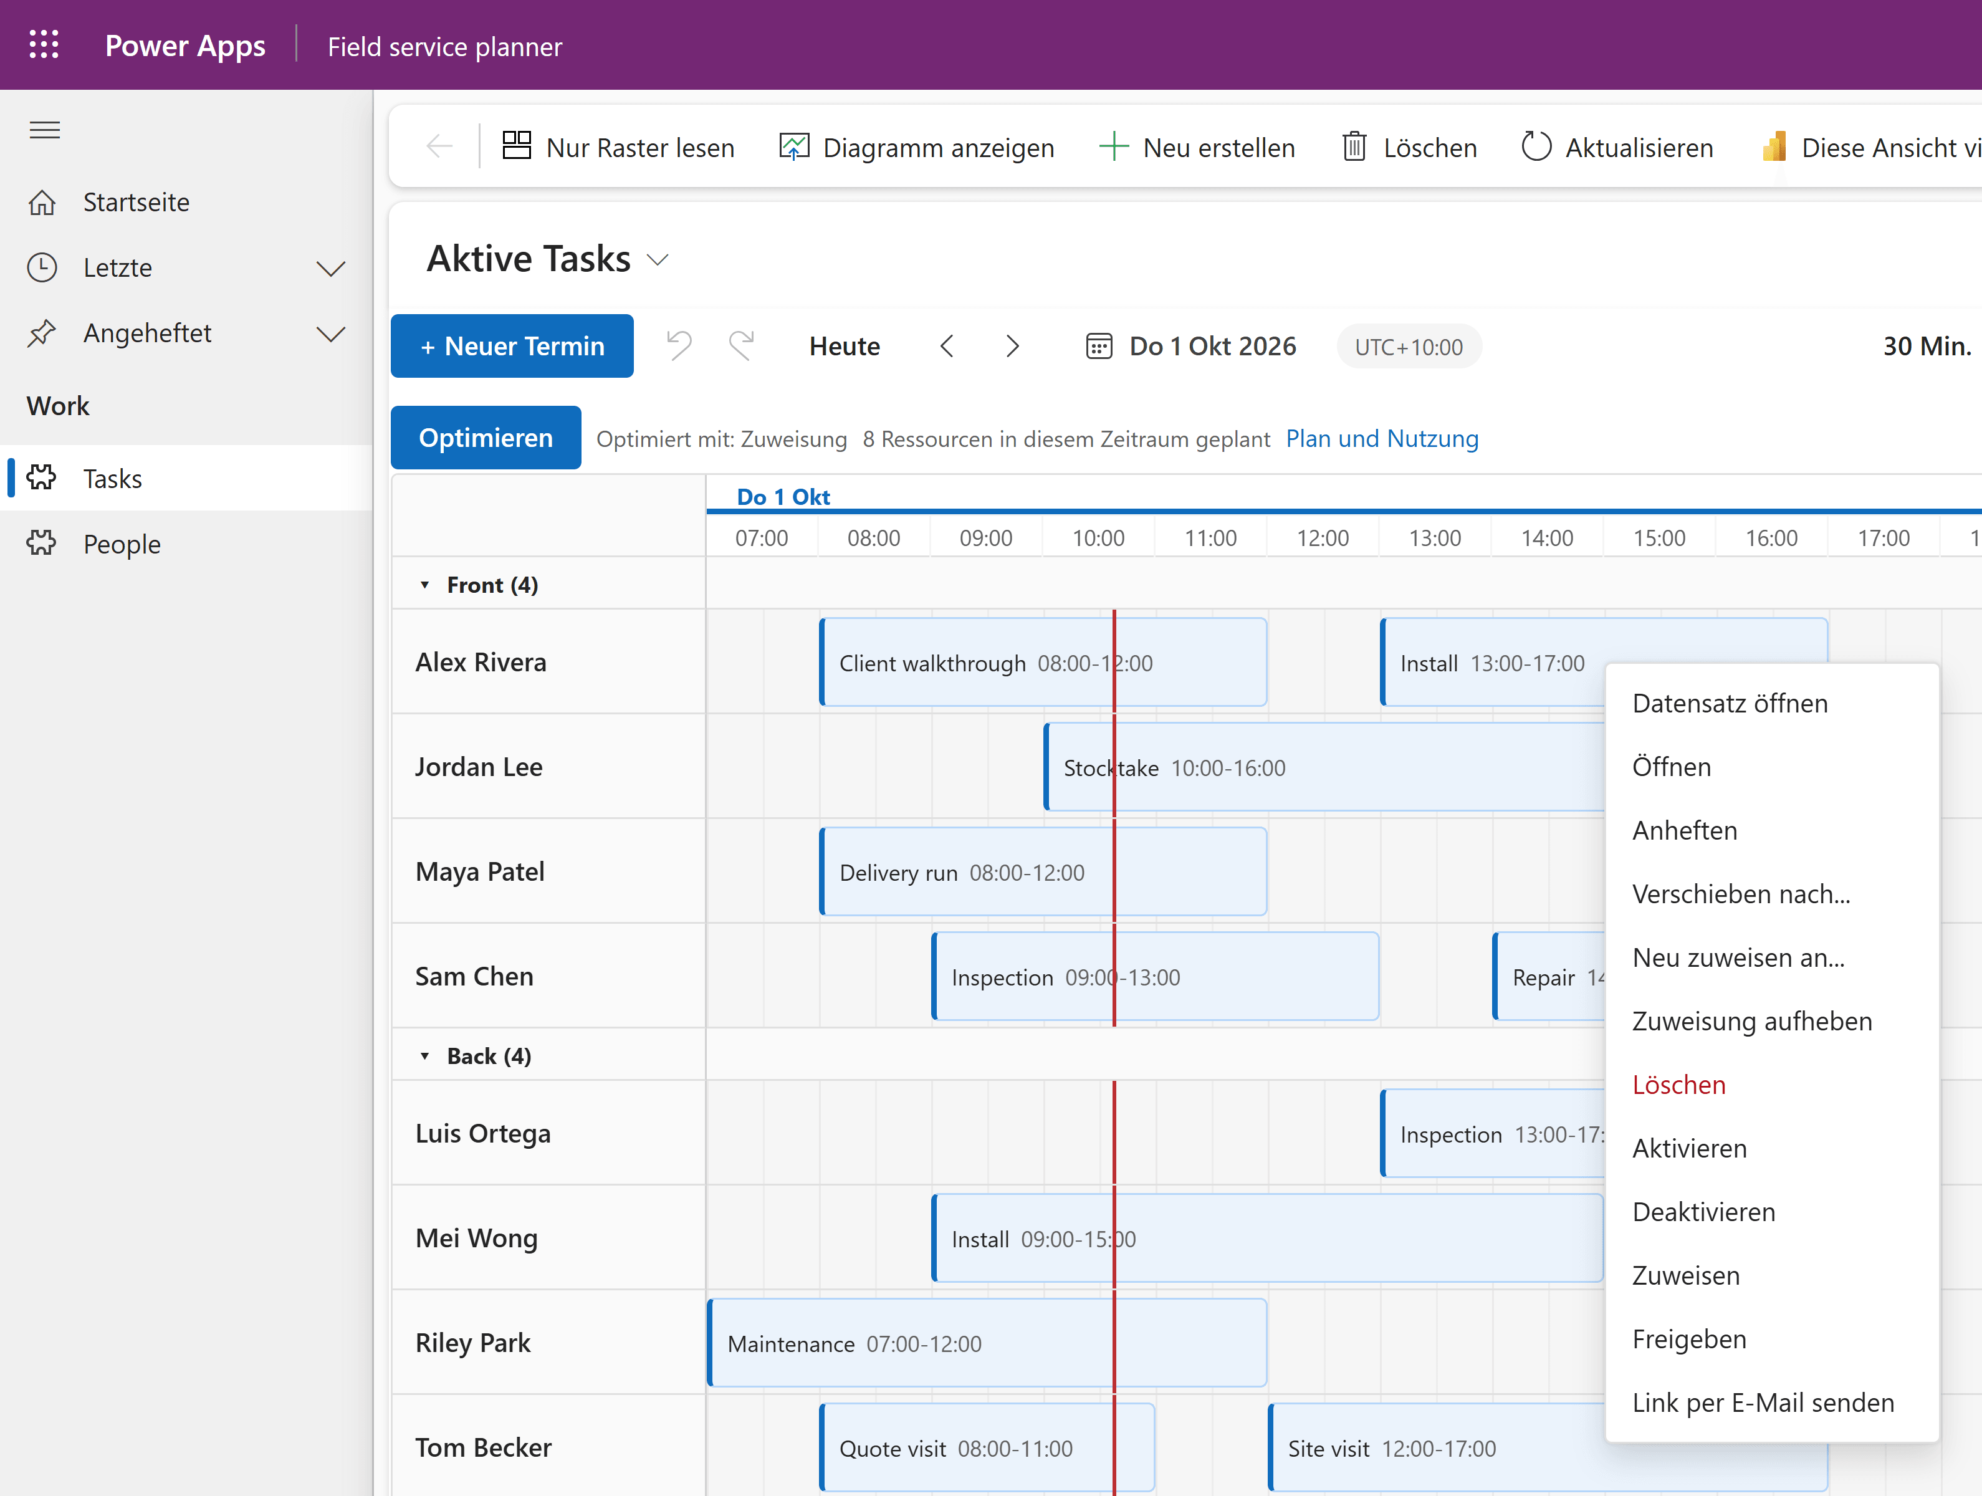Click the back arrow in command bar
The height and width of the screenshot is (1496, 1982).
(439, 147)
